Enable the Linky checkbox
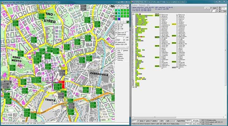The image size is (228, 126). [116, 52]
